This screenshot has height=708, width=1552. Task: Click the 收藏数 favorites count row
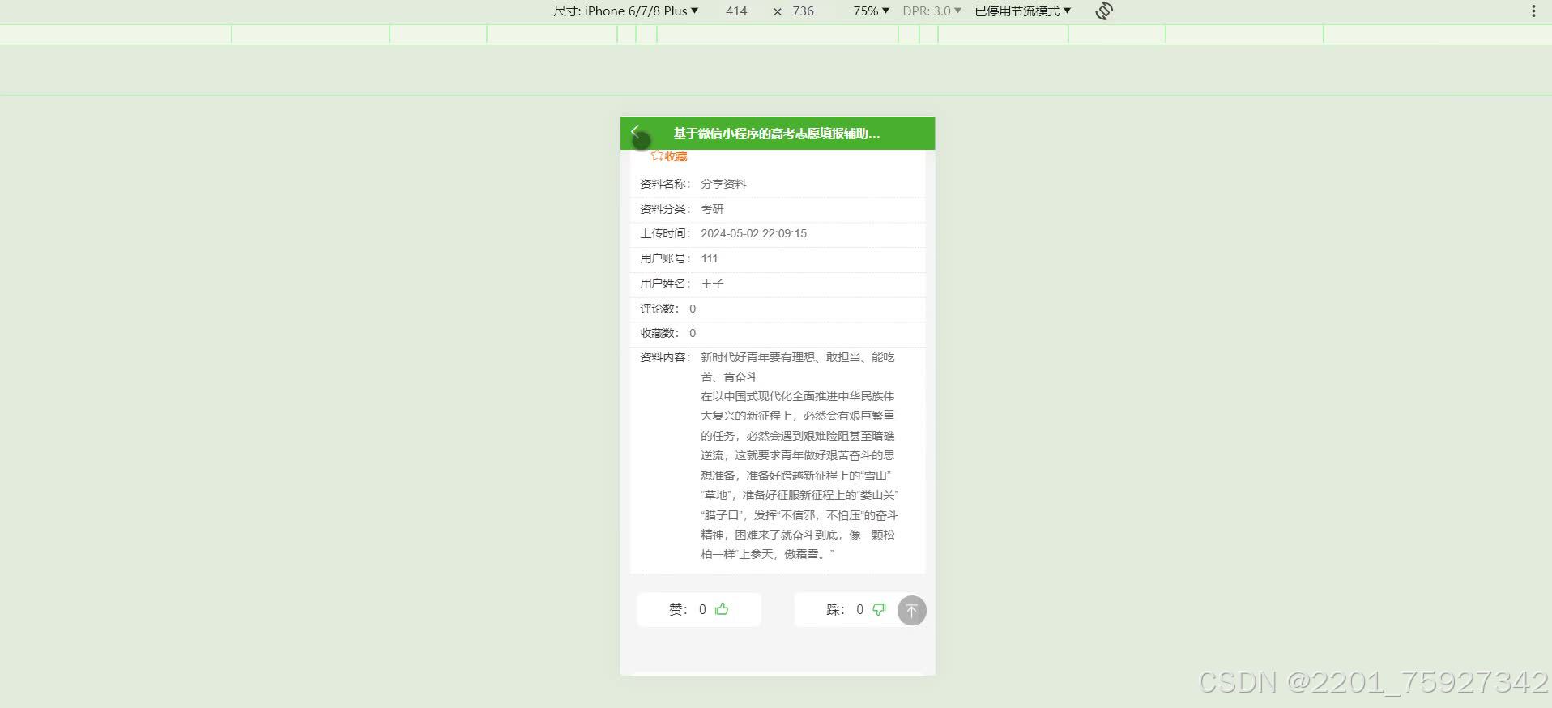tap(778, 333)
